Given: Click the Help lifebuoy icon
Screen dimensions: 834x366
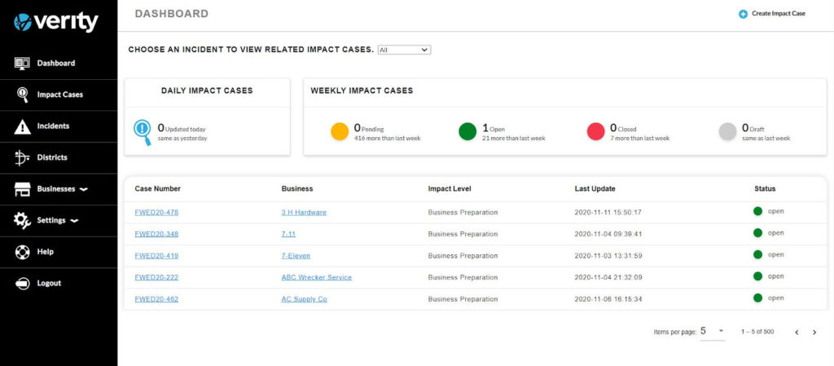Looking at the screenshot, I should [22, 252].
